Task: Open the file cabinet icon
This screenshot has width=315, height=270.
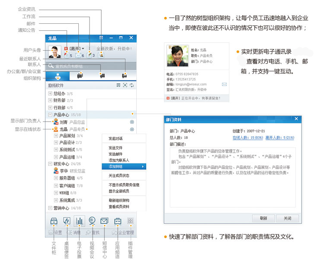Action: pos(54,221)
